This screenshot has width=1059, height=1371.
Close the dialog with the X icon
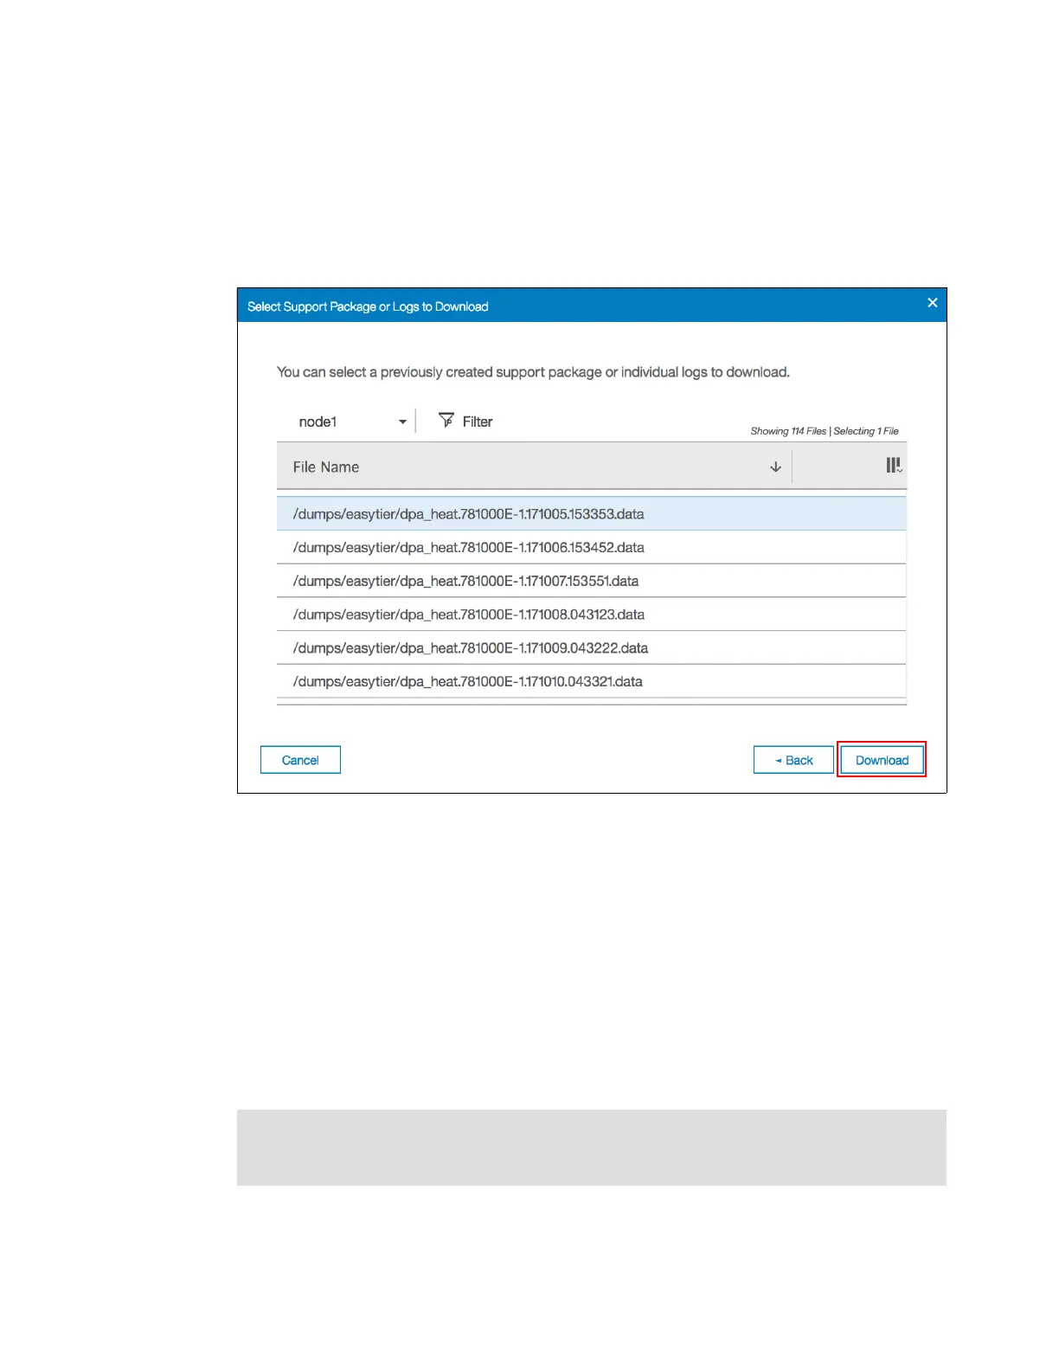tap(933, 303)
